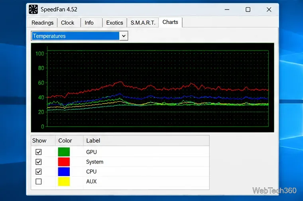Click the temperature chart area
This screenshot has width=303, height=201.
point(152,88)
